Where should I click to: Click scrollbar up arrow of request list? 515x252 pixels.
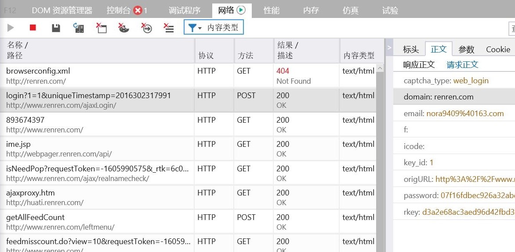tap(380, 68)
